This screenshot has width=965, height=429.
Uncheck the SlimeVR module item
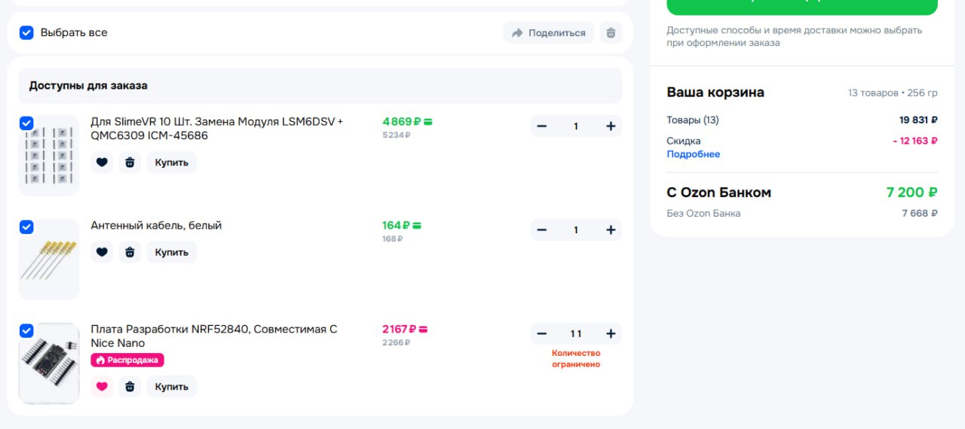[26, 123]
